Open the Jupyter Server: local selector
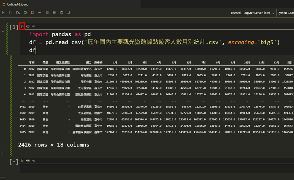 point(259,13)
